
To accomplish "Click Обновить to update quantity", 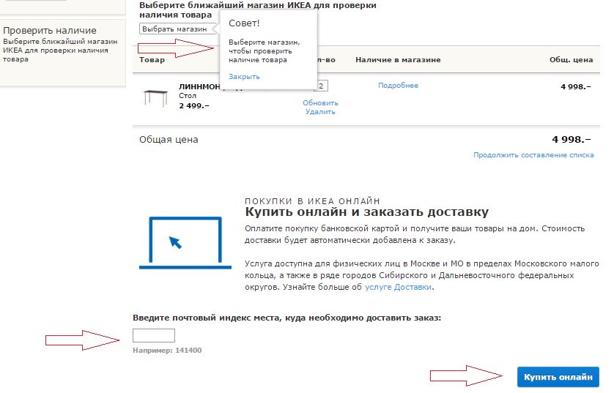I will [x=320, y=103].
